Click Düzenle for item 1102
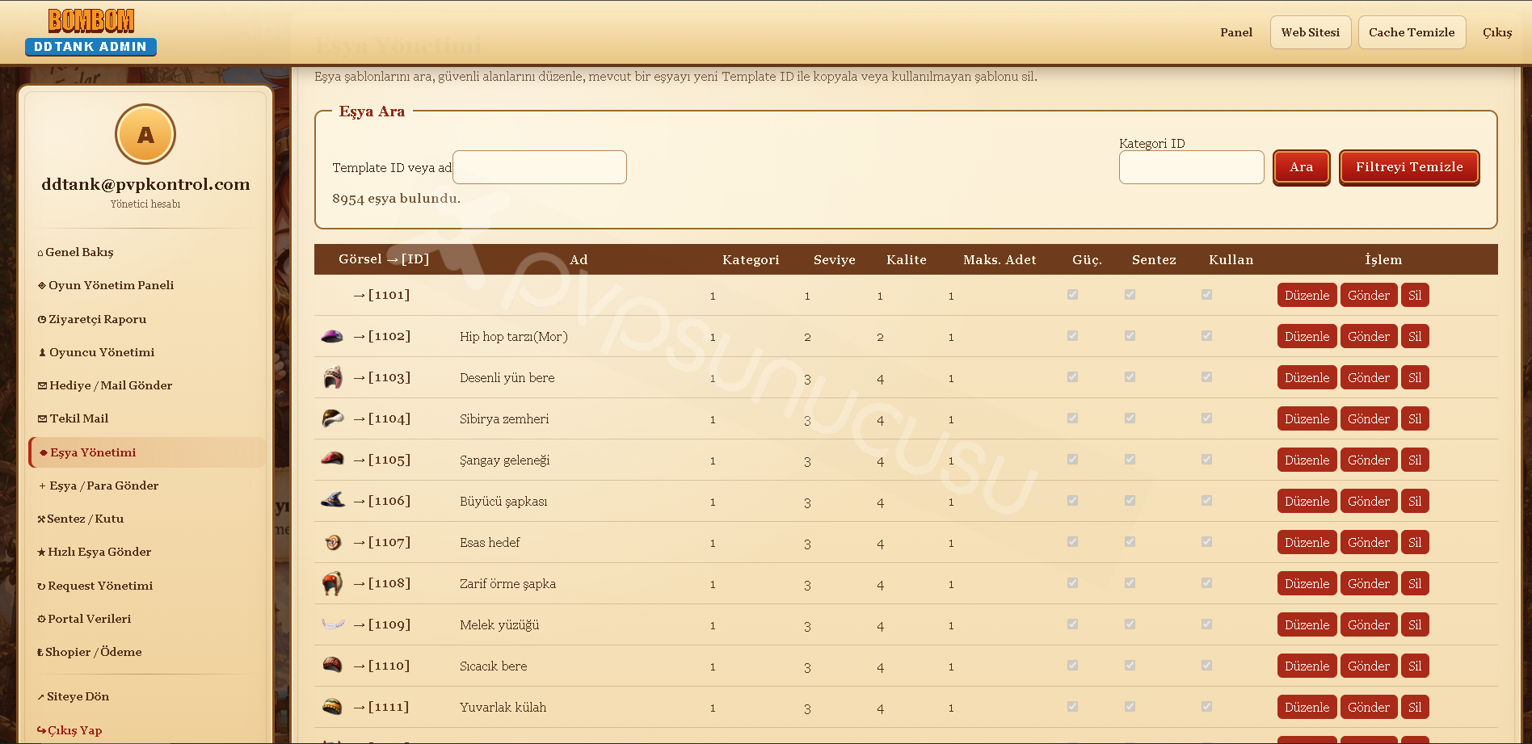 coord(1307,336)
